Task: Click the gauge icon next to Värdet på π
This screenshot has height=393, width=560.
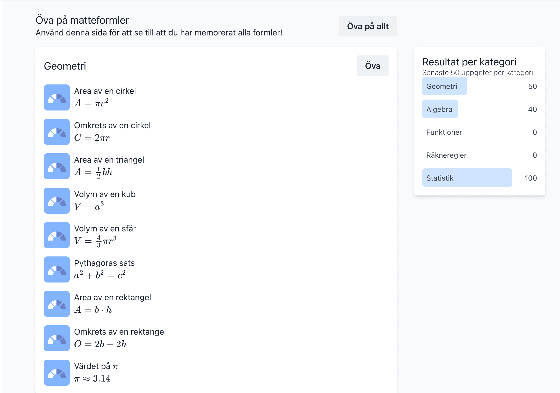Action: click(x=57, y=373)
